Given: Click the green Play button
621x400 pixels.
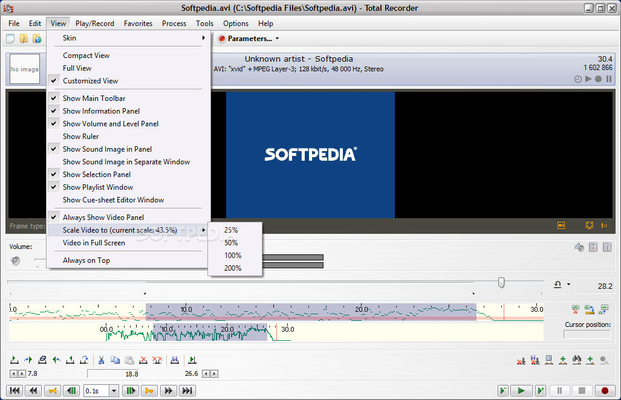Looking at the screenshot, I should click(x=521, y=391).
